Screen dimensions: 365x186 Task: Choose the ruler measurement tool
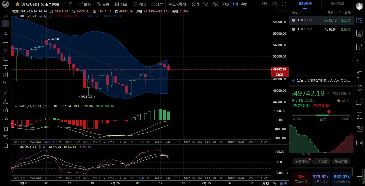click(x=6, y=93)
